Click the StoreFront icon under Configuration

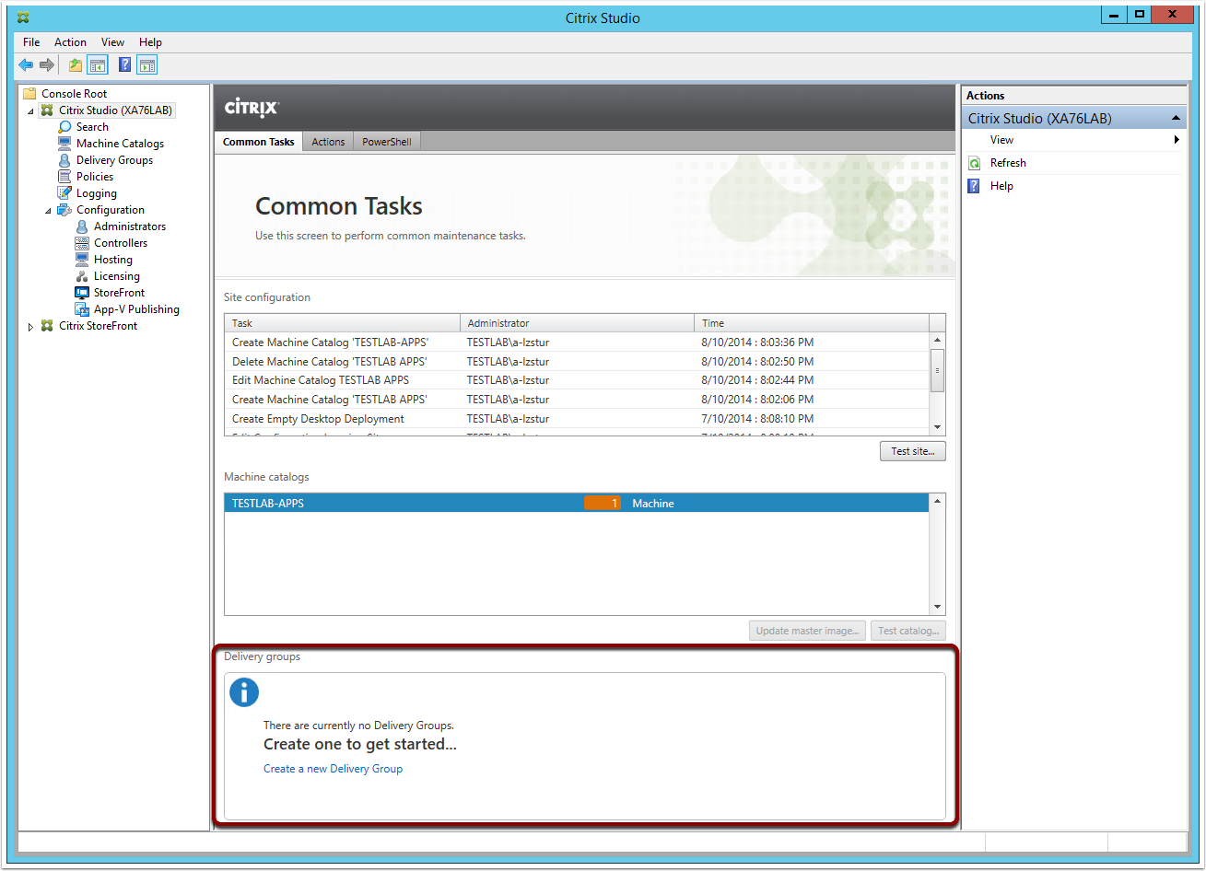pyautogui.click(x=82, y=293)
